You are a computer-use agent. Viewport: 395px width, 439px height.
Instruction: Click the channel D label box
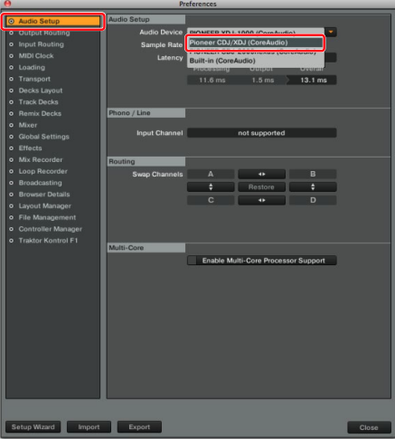pos(313,200)
